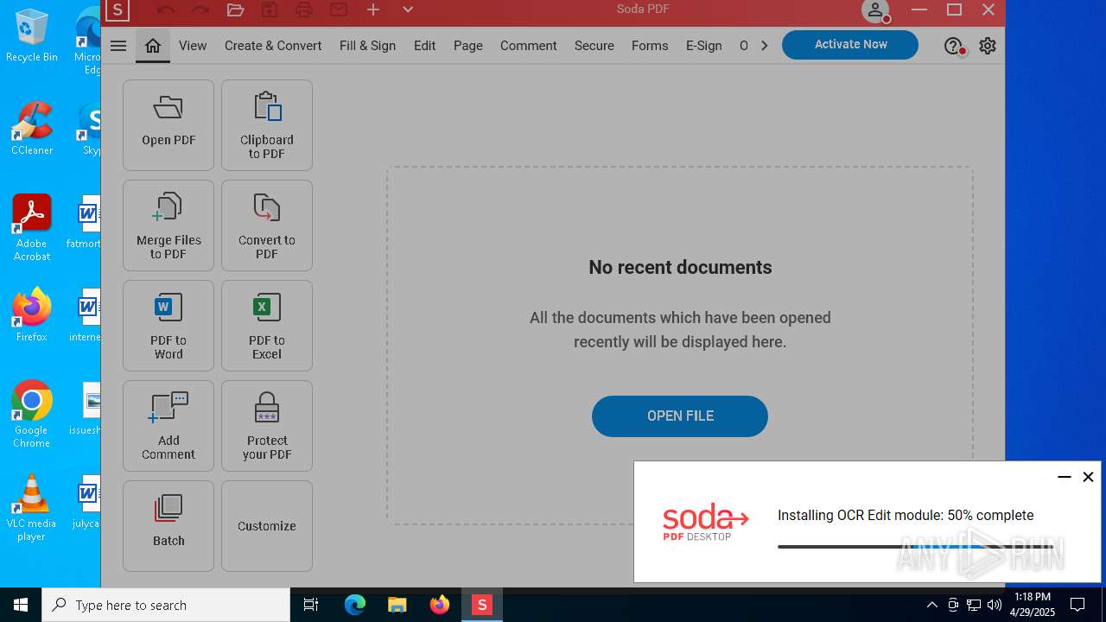Click the Merge Files to PDF tile

[168, 225]
